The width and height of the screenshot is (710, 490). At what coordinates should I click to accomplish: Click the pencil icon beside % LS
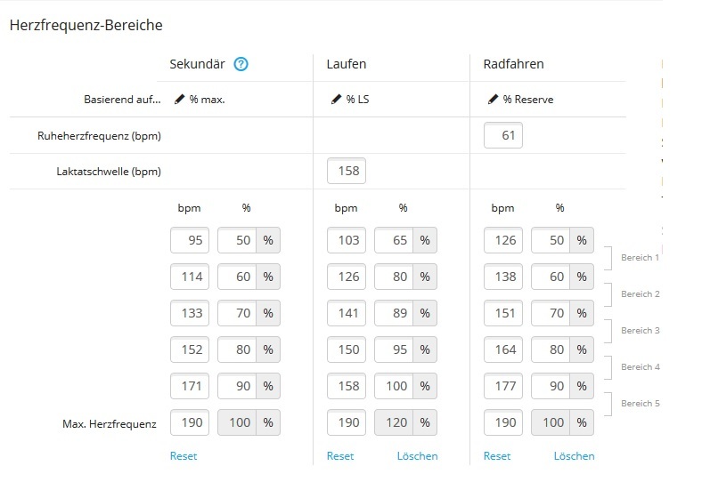[x=336, y=100]
